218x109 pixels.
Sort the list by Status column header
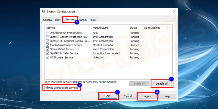[136, 28]
